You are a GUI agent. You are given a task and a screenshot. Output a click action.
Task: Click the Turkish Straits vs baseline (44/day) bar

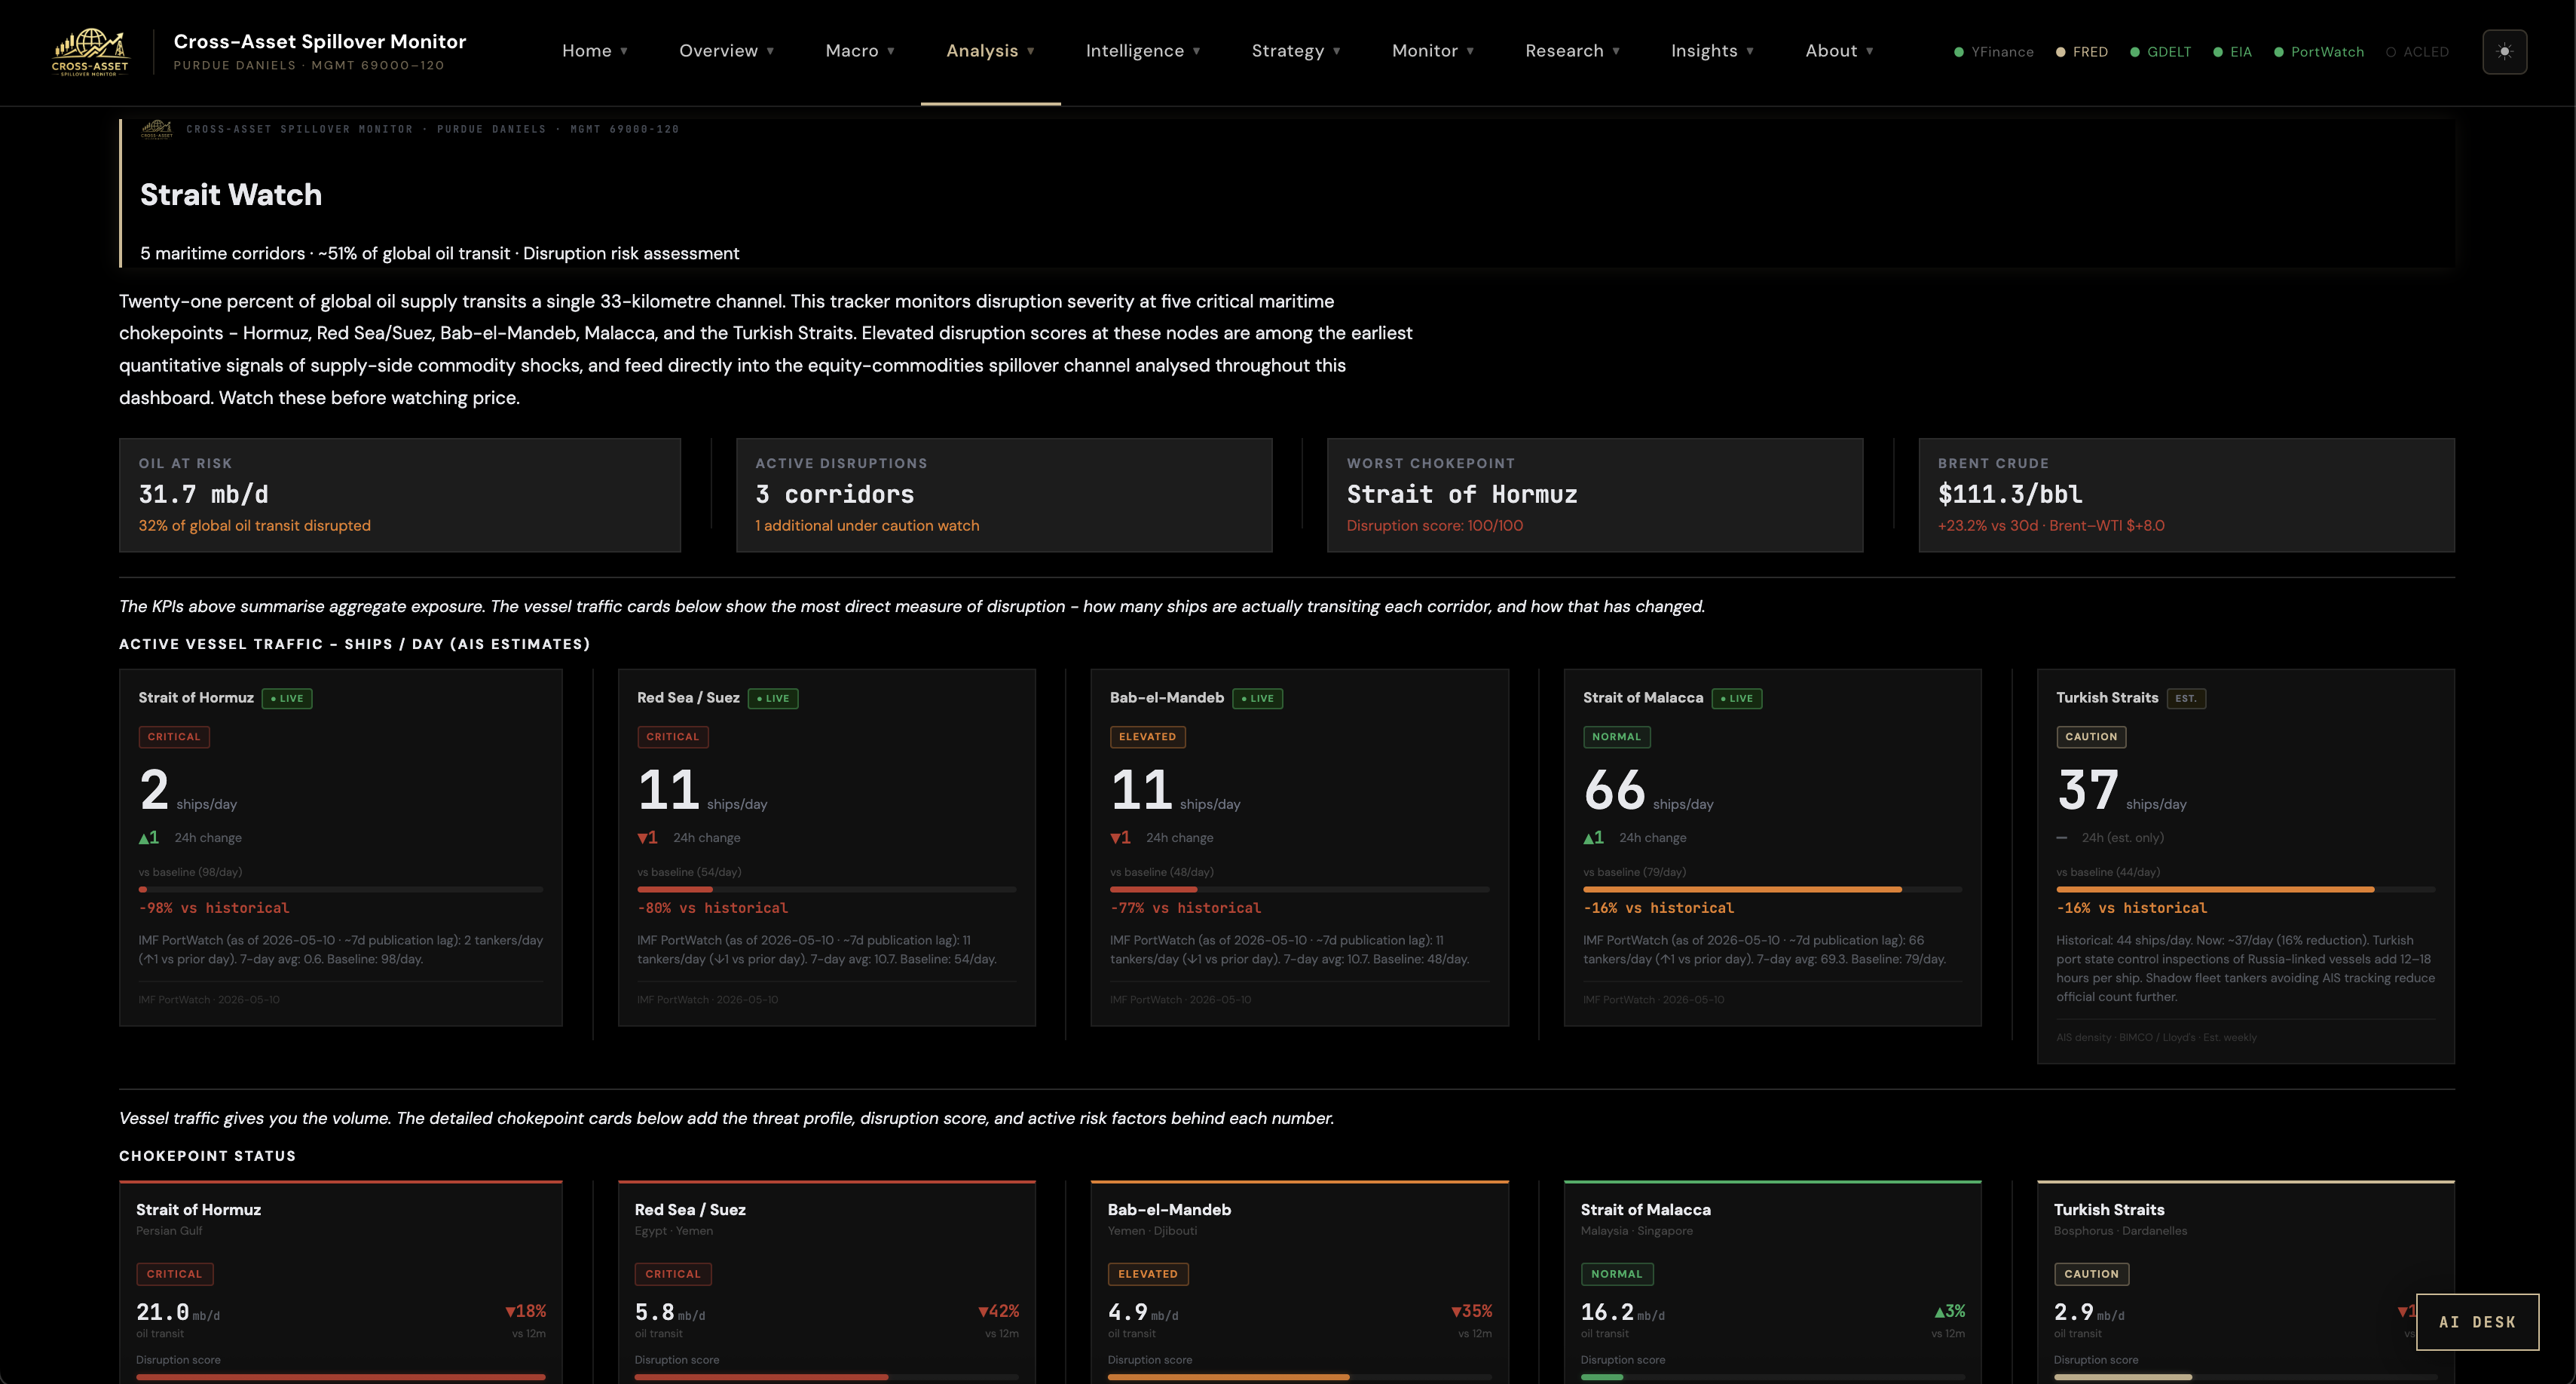[x=2245, y=889]
